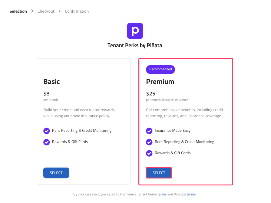Select the Basic plan button
The image size is (271, 203).
(x=56, y=173)
